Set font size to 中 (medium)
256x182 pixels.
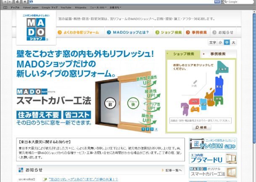(227, 43)
